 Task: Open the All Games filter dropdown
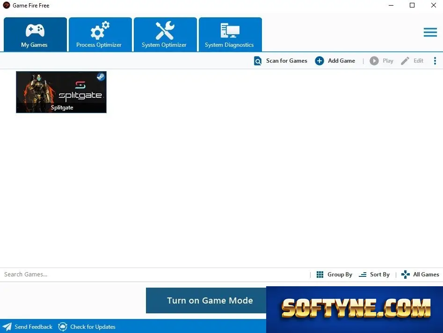click(x=420, y=275)
